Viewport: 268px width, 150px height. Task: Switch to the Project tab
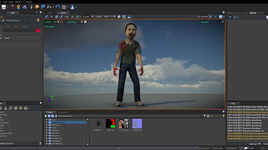(50, 112)
